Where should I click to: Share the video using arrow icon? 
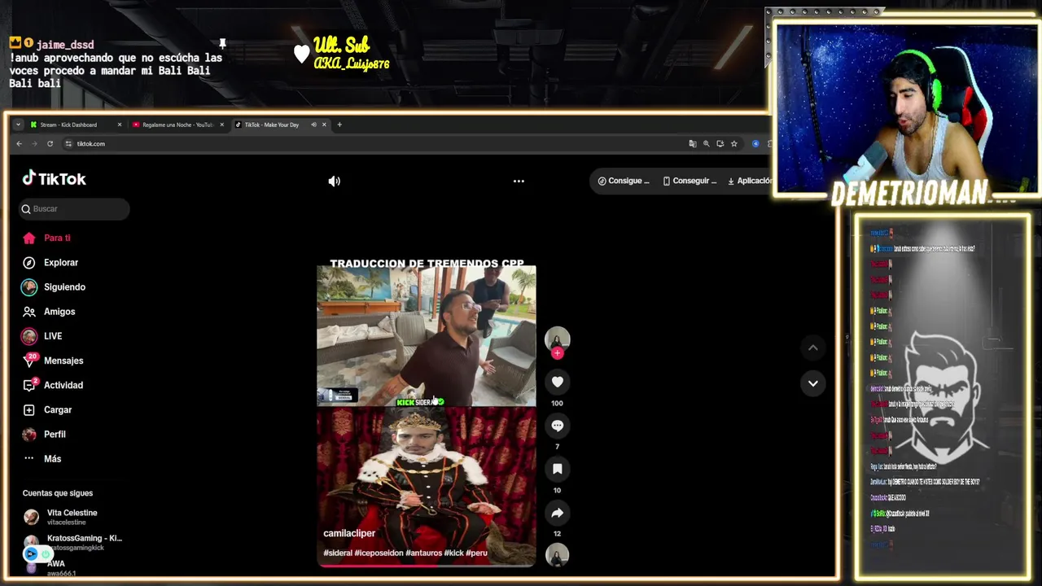tap(557, 513)
